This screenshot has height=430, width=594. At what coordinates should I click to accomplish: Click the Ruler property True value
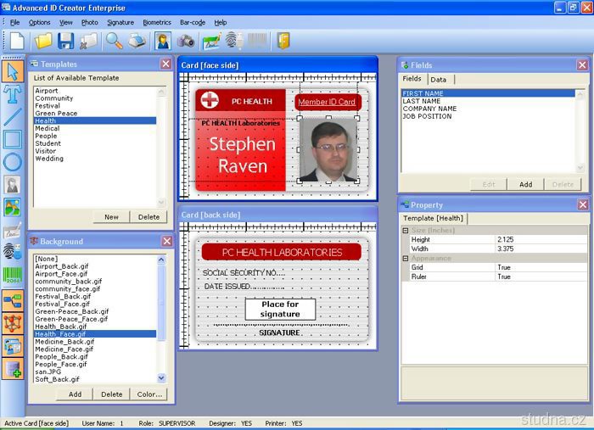540,276
